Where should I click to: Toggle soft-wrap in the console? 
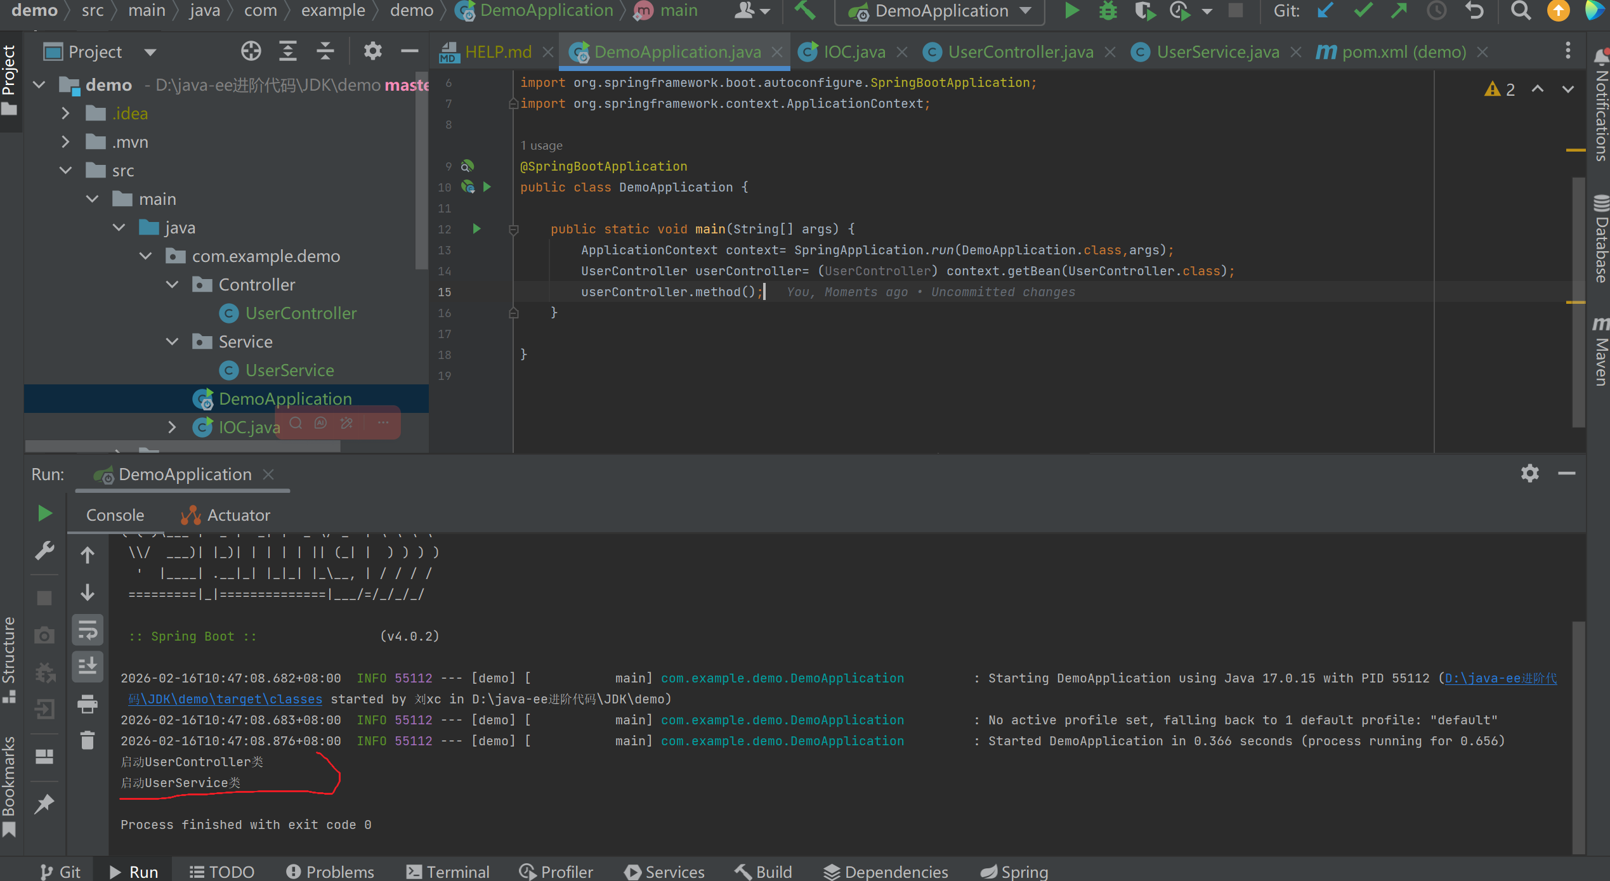(88, 630)
